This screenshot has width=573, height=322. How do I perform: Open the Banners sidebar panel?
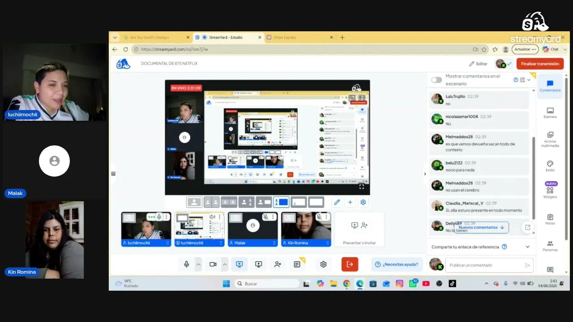(550, 113)
